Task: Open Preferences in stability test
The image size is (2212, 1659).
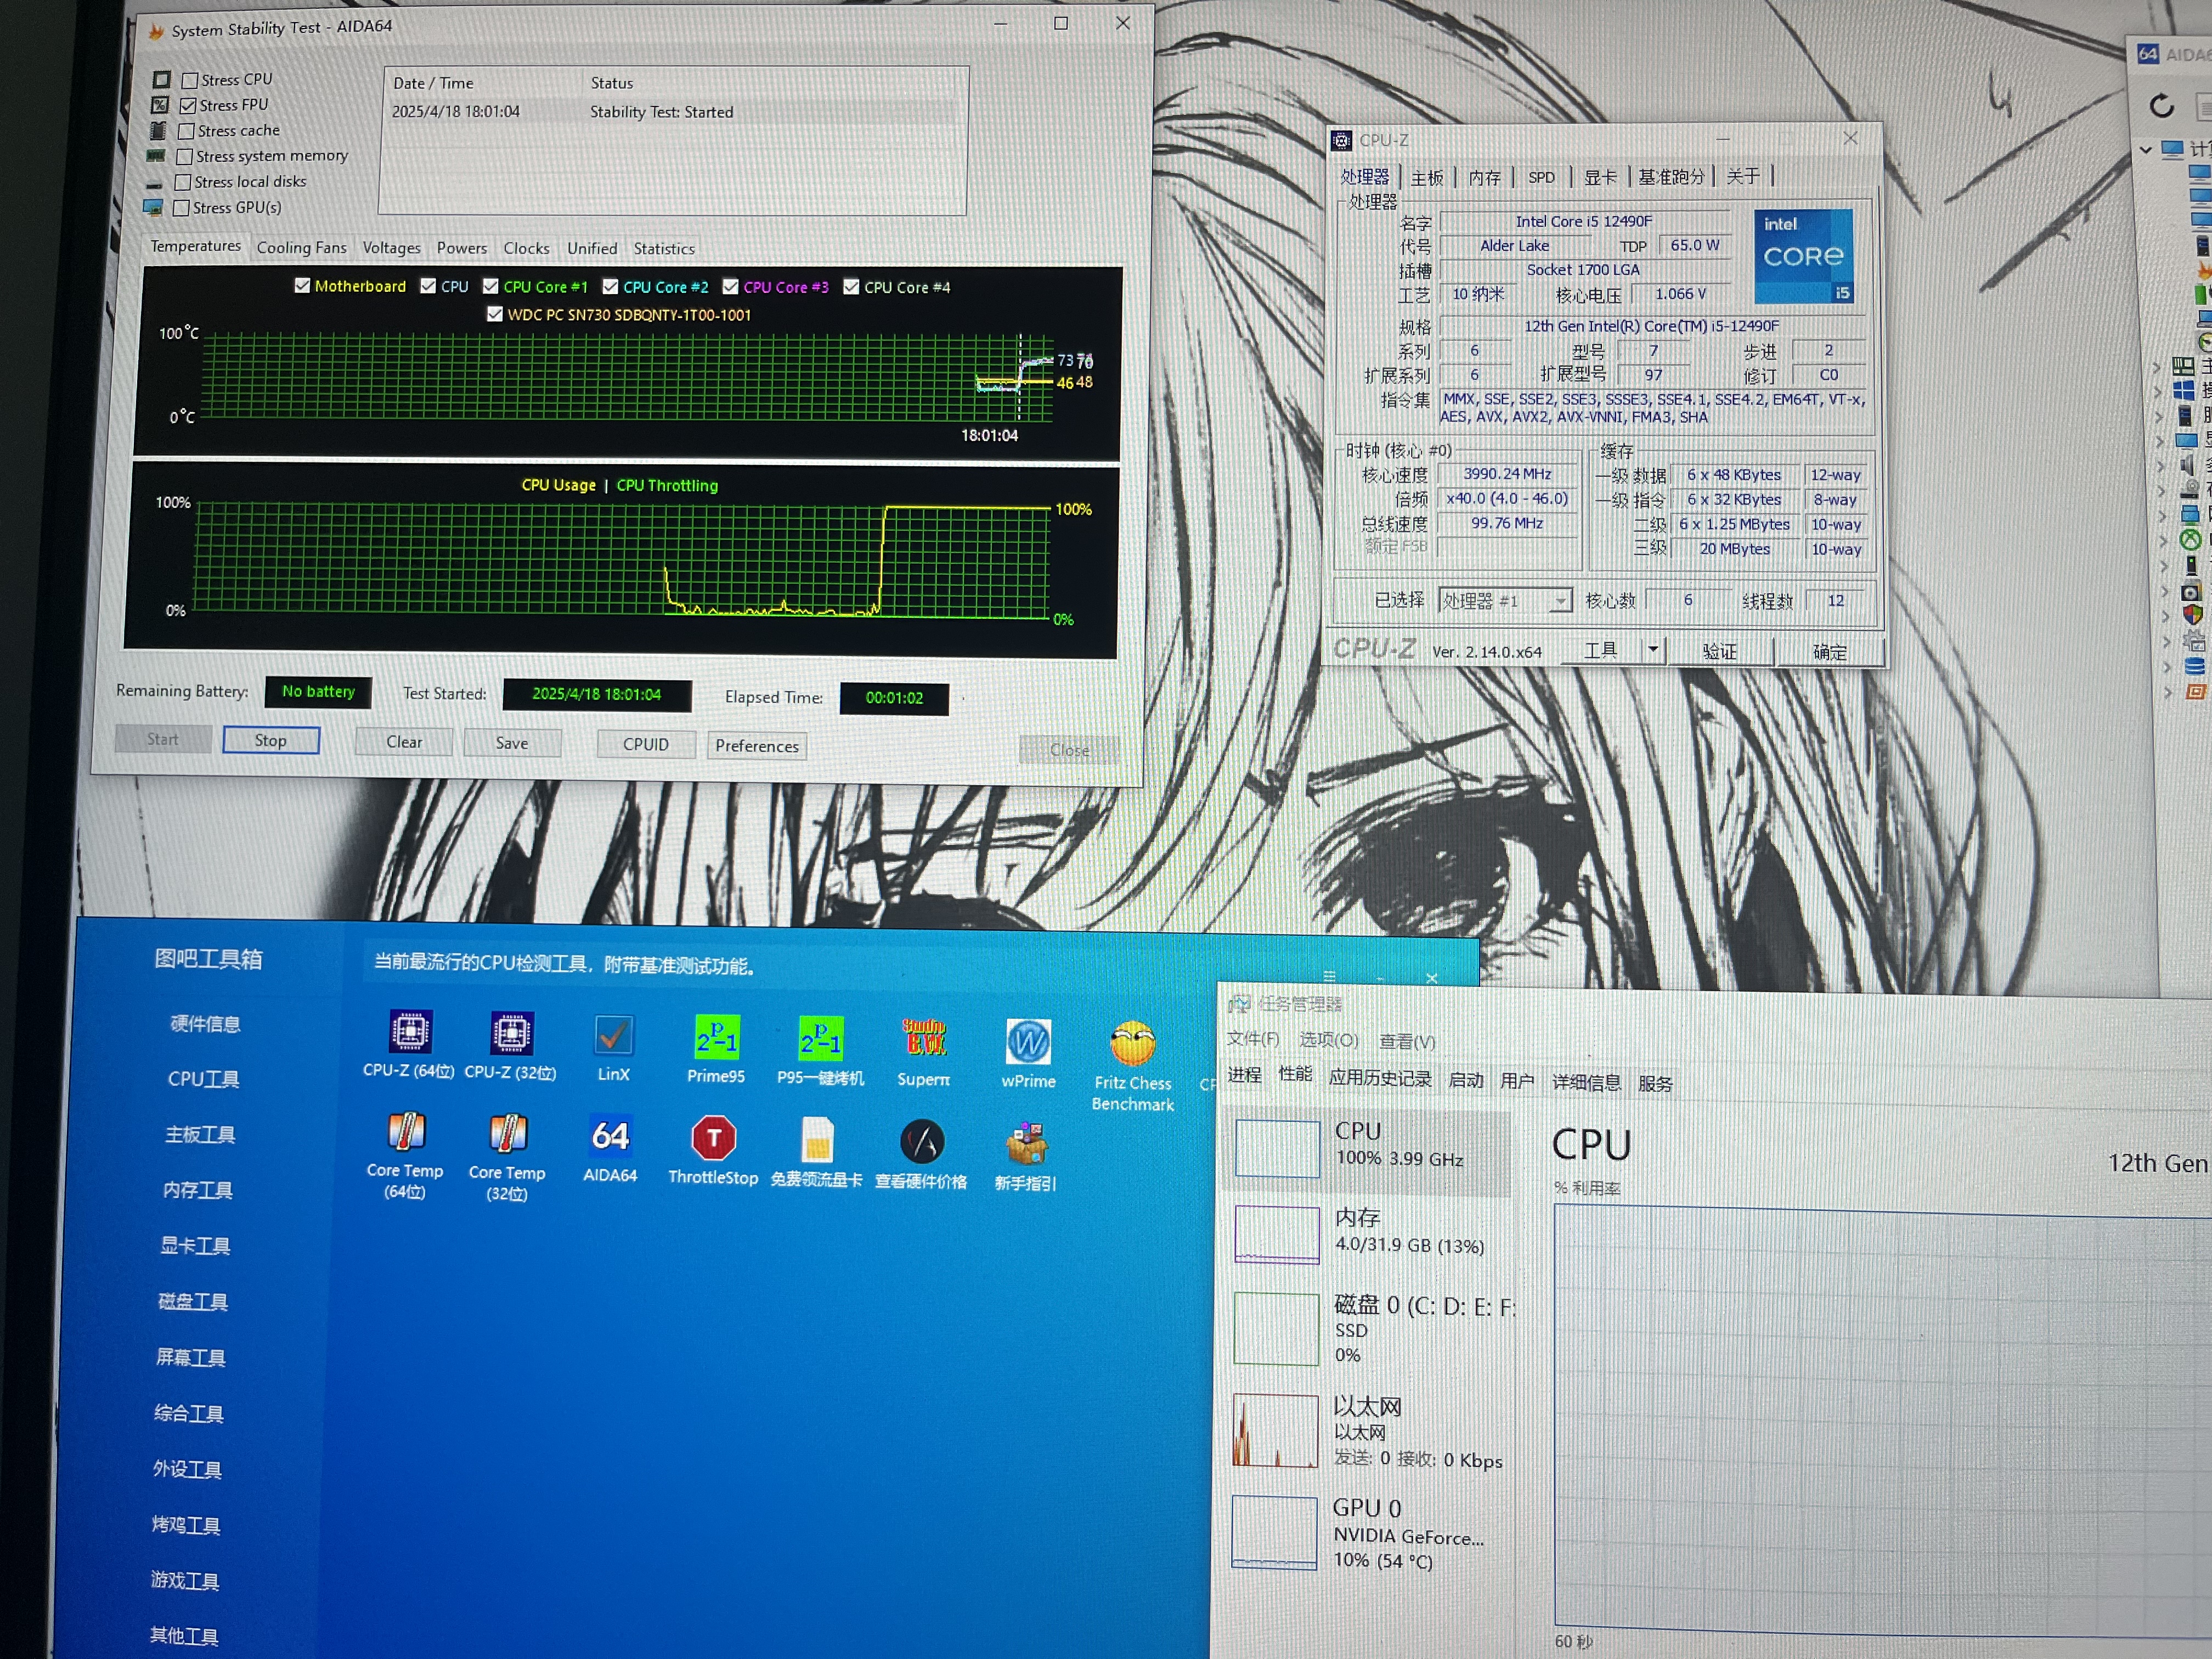Action: 757,746
